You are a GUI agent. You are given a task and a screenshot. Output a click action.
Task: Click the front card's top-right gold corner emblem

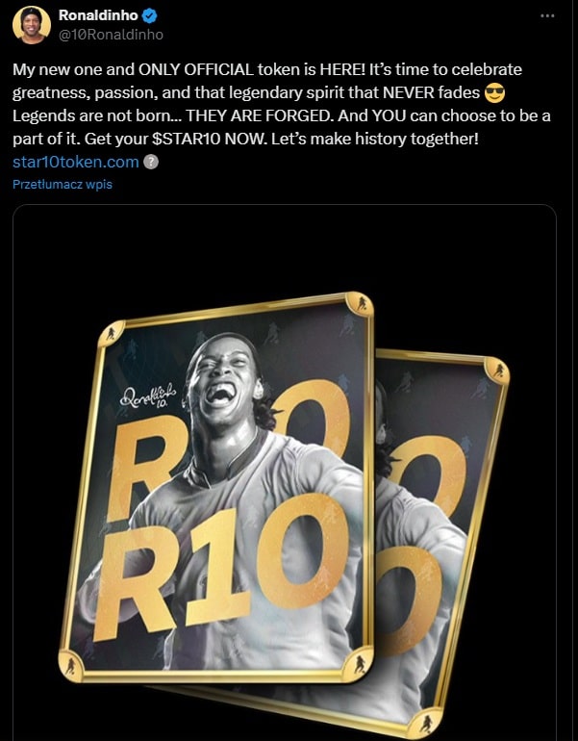359,305
